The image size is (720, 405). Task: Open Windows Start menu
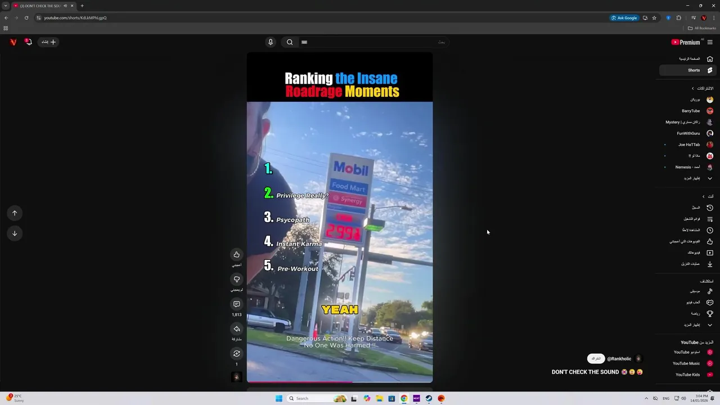point(279,398)
